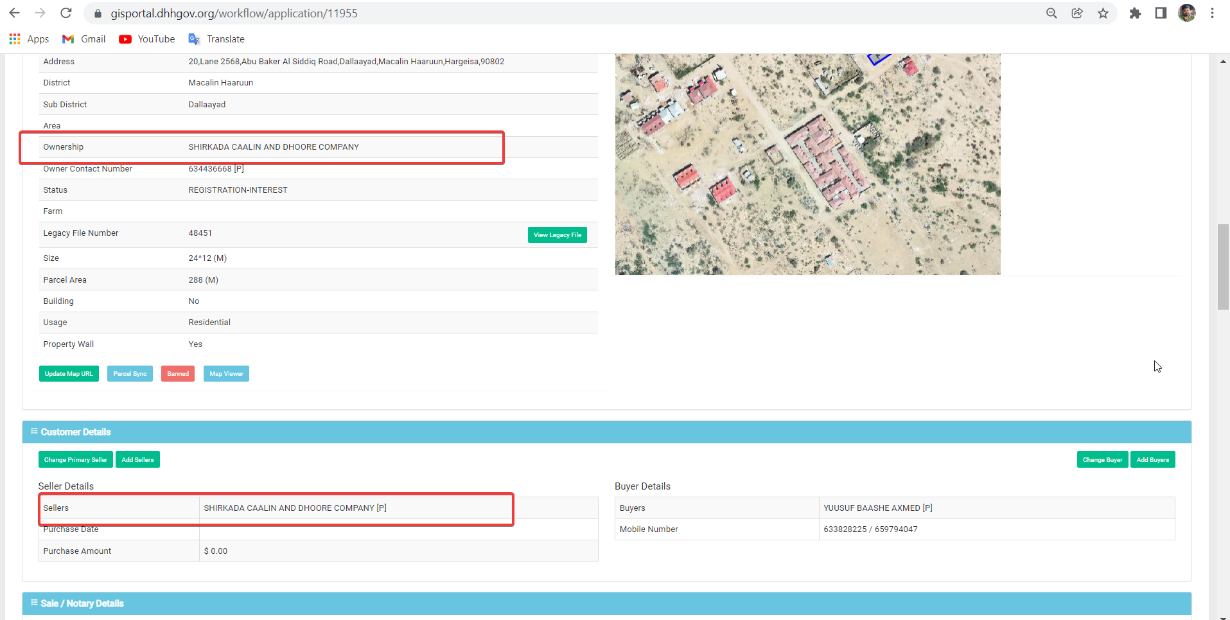This screenshot has width=1230, height=620.
Task: Click View Legacy File button
Action: tap(558, 235)
